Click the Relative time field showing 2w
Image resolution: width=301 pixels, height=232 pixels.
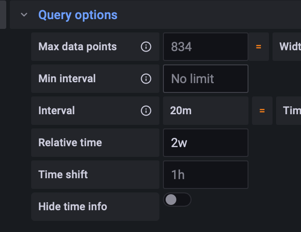click(206, 143)
